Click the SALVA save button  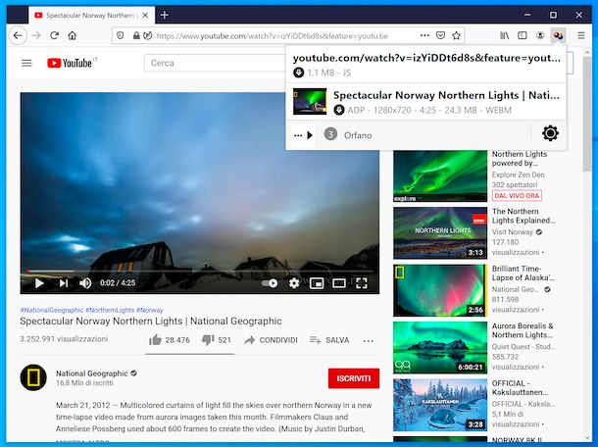click(x=329, y=340)
